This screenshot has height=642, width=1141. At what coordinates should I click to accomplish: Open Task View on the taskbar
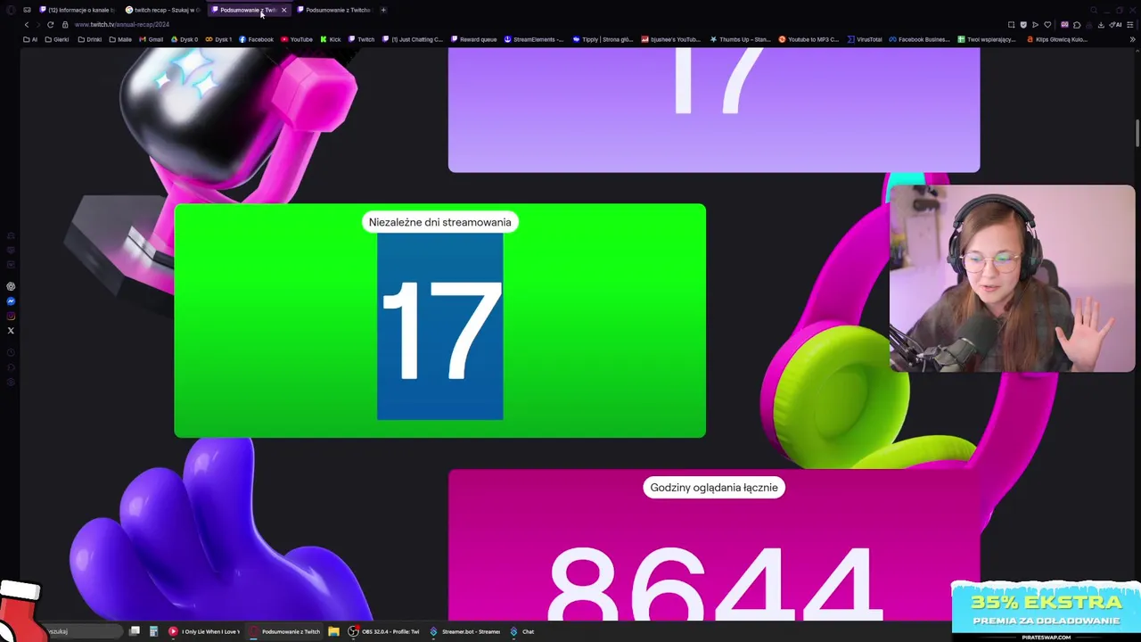coord(135,631)
